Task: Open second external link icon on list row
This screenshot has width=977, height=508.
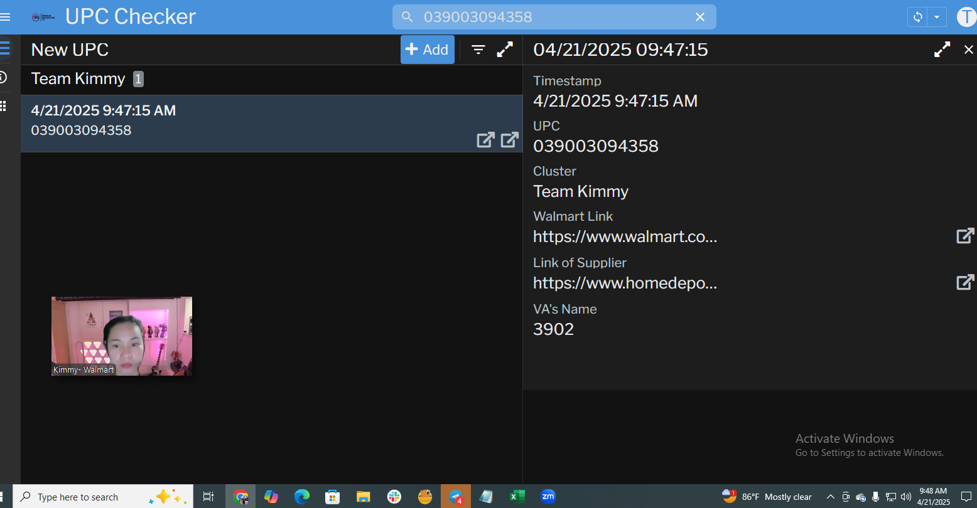Action: (x=509, y=139)
